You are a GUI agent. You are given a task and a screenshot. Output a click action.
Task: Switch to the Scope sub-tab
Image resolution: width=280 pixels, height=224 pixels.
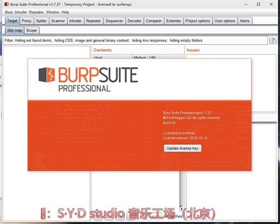point(31,30)
